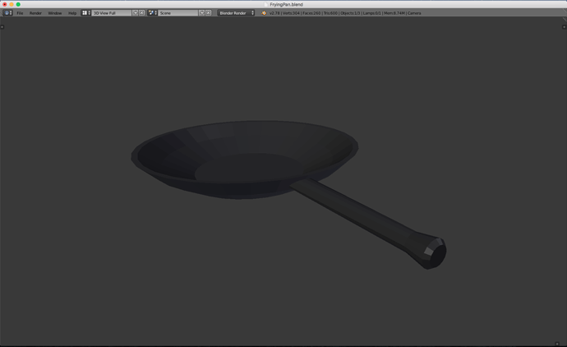Click the bottom-right area corner widget

(557, 344)
